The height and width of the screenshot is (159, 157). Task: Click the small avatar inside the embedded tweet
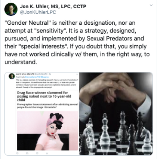[x=12, y=76]
